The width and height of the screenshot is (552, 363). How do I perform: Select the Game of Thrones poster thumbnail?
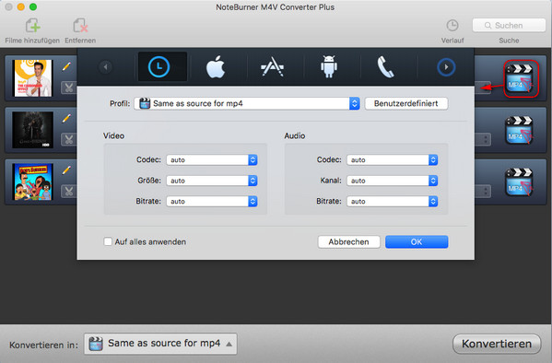click(x=32, y=130)
